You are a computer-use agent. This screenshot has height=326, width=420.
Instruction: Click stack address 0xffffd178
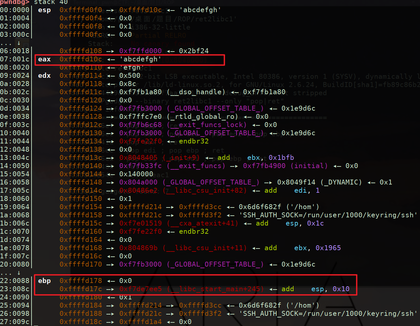click(x=81, y=281)
